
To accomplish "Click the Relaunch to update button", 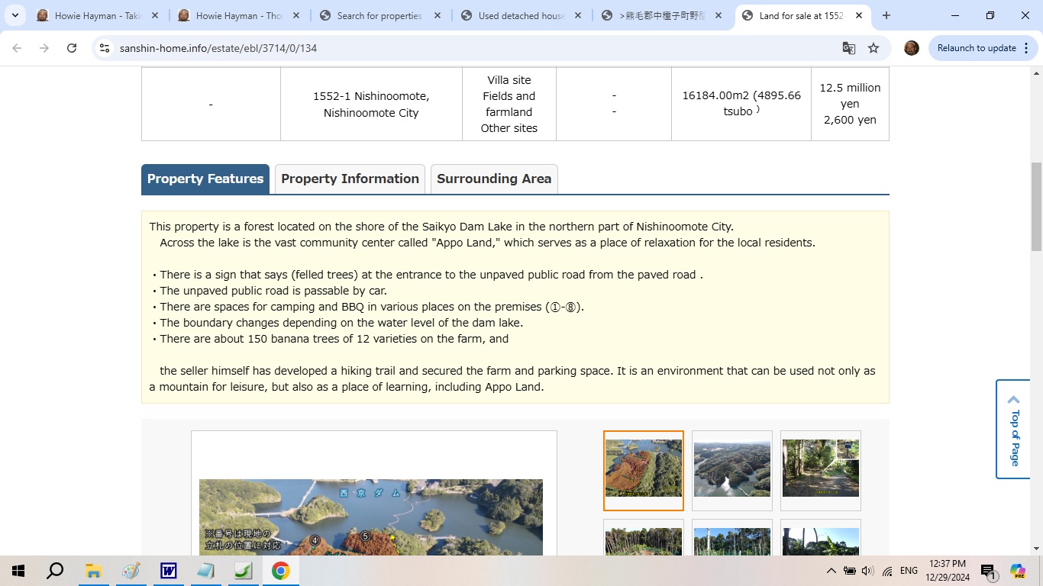I will point(976,48).
